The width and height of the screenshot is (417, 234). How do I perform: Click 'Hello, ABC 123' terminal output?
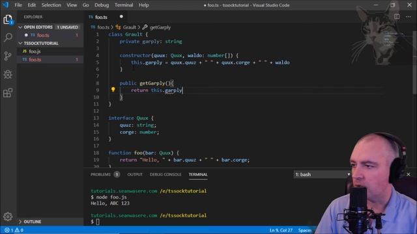coord(110,203)
